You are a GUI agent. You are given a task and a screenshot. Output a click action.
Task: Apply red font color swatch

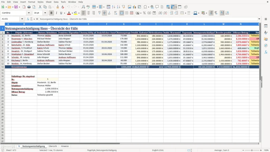click(x=69, y=13)
